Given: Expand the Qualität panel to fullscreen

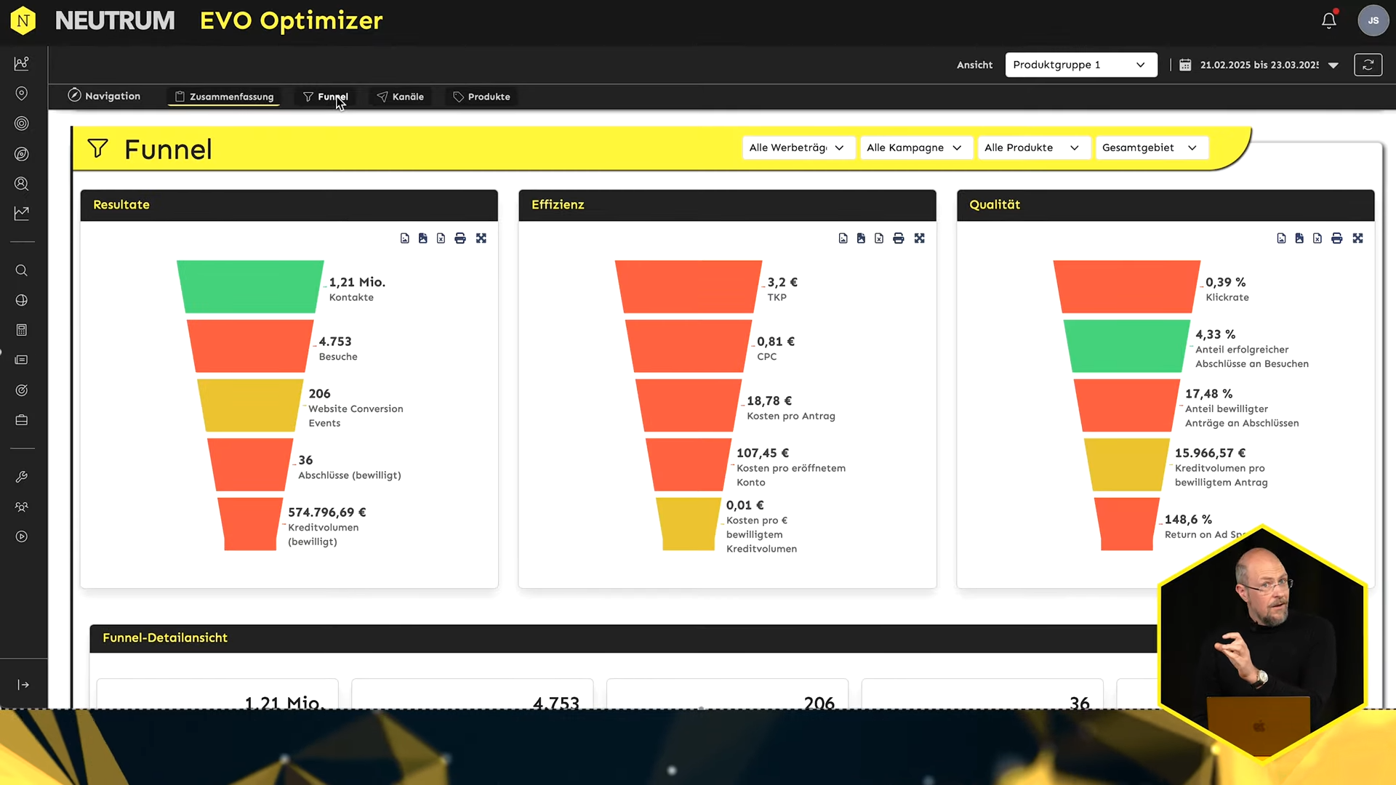Looking at the screenshot, I should click(x=1358, y=238).
